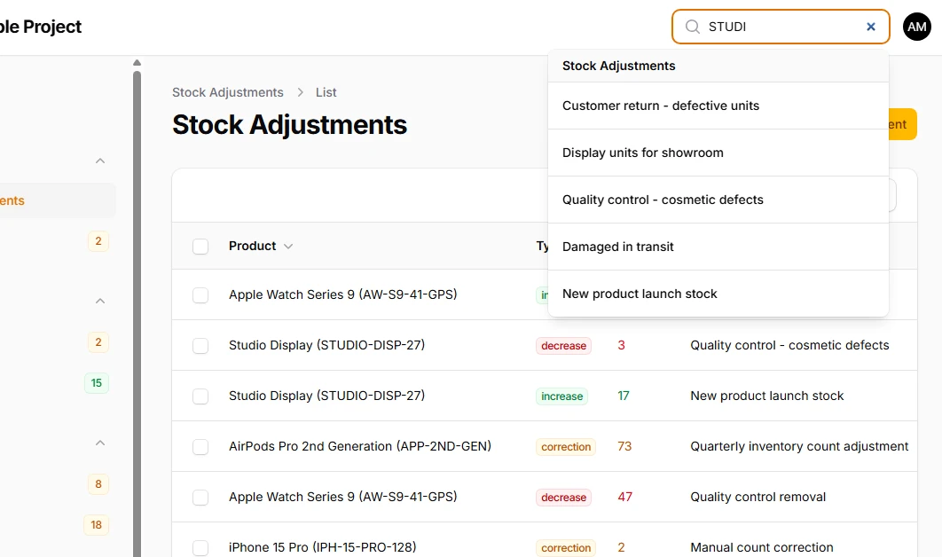Select the Quality control - cosmetic defects search result
Image resolution: width=942 pixels, height=557 pixels.
click(x=718, y=200)
